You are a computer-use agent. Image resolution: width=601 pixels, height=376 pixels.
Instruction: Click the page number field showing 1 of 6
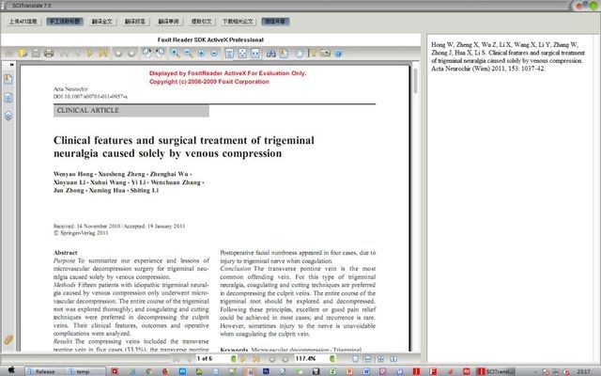(205, 358)
